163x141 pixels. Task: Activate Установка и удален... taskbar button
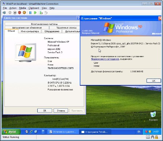tap(63, 132)
